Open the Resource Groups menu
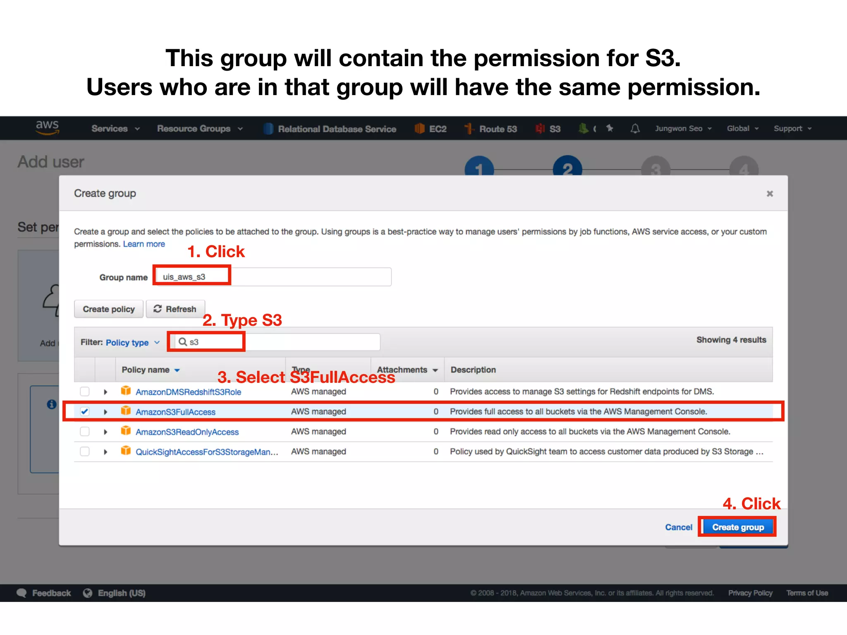Viewport: 847px width, 635px height. (200, 129)
